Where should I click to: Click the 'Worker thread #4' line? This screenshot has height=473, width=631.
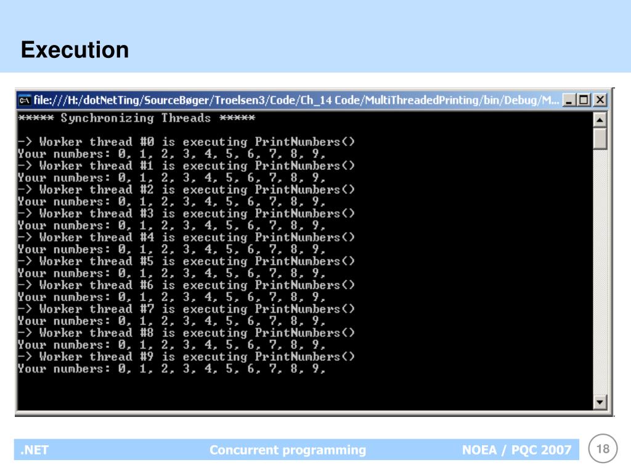click(x=186, y=237)
